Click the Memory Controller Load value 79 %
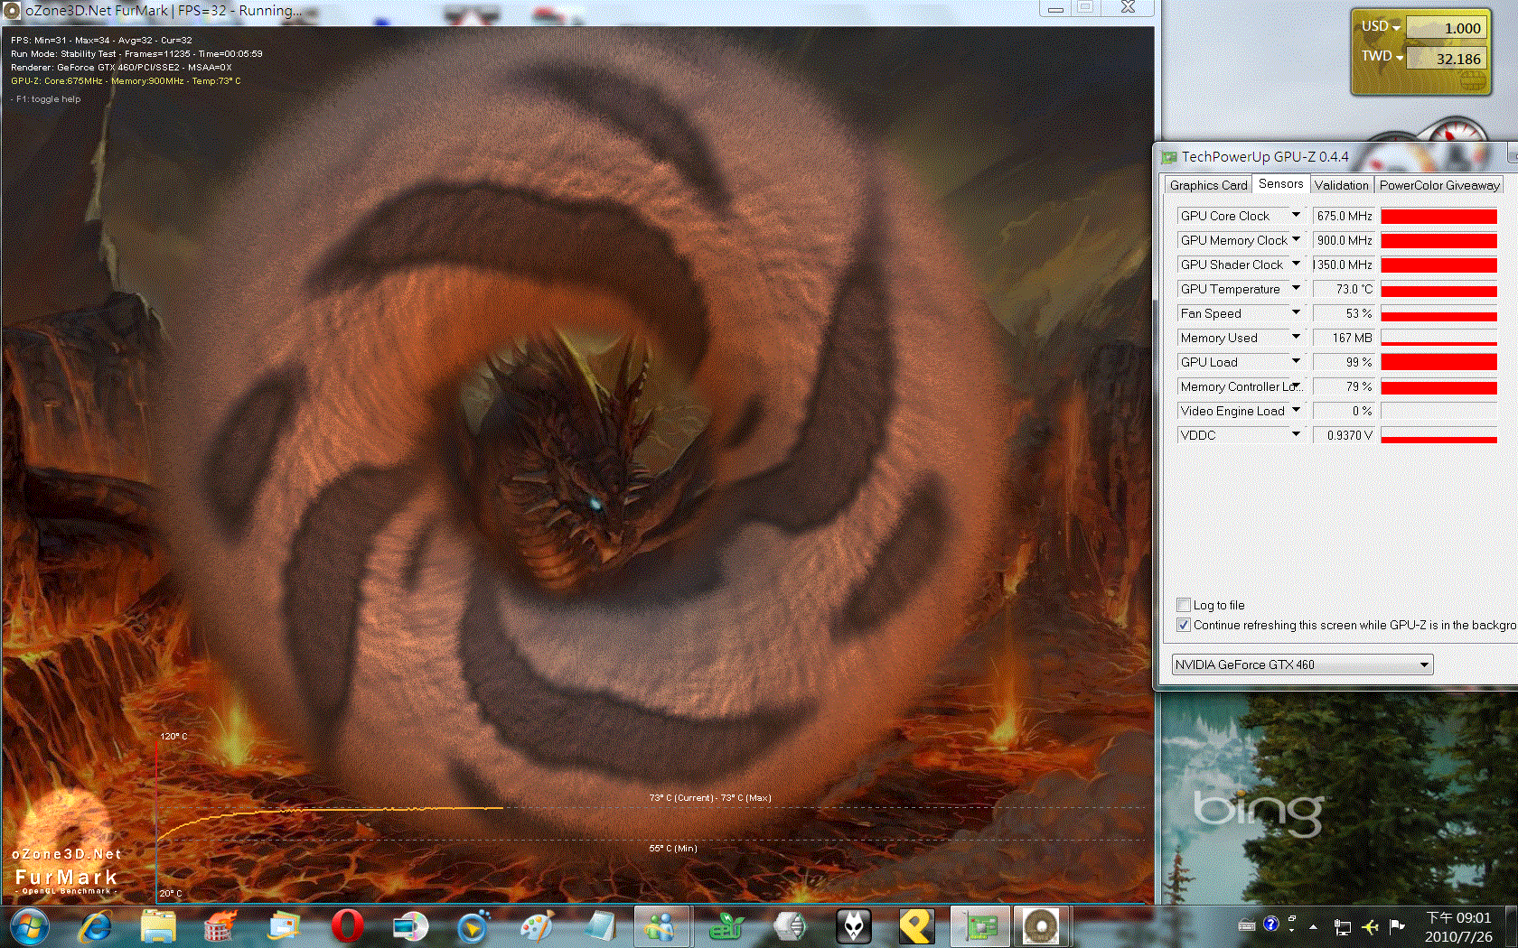Viewport: 1518px width, 948px height. click(x=1343, y=386)
